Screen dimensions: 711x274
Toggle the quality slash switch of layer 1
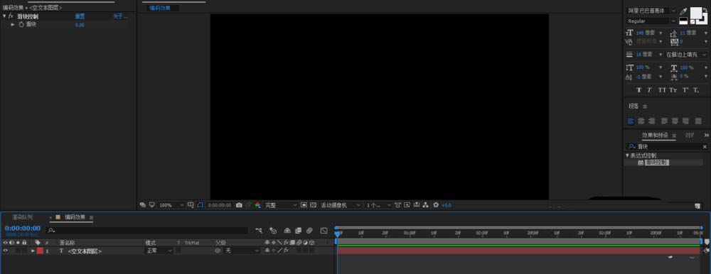(279, 251)
